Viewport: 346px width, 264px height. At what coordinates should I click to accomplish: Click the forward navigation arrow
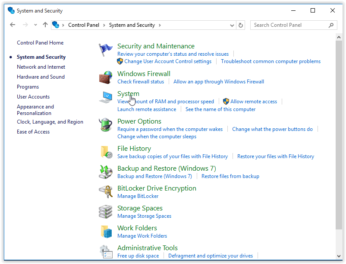[25, 25]
